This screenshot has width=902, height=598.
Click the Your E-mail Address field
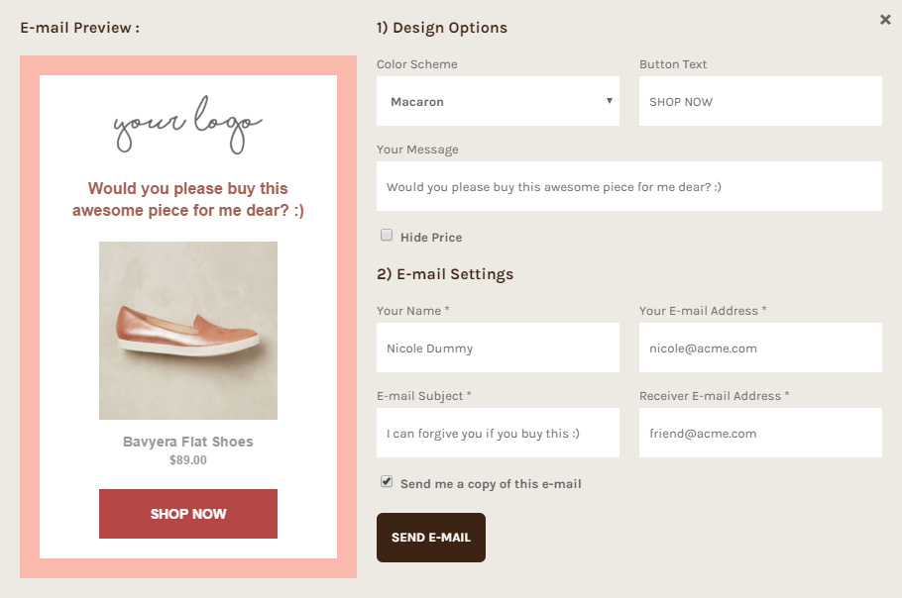click(760, 349)
